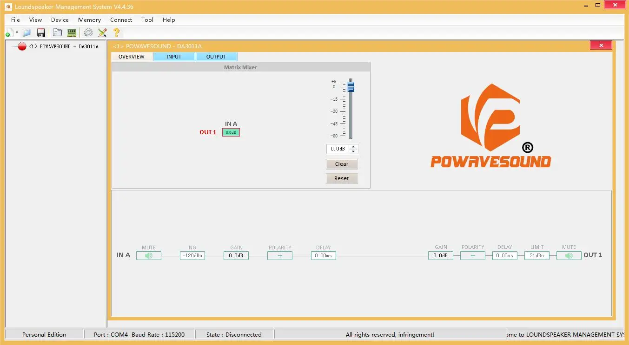
Task: Open the Memory menu
Action: click(x=89, y=20)
